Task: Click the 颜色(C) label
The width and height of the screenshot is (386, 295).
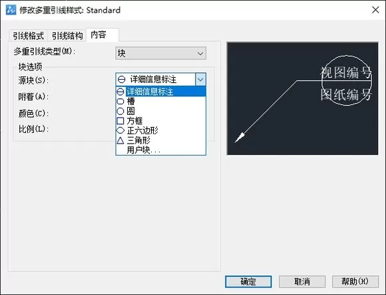Action: 33,114
